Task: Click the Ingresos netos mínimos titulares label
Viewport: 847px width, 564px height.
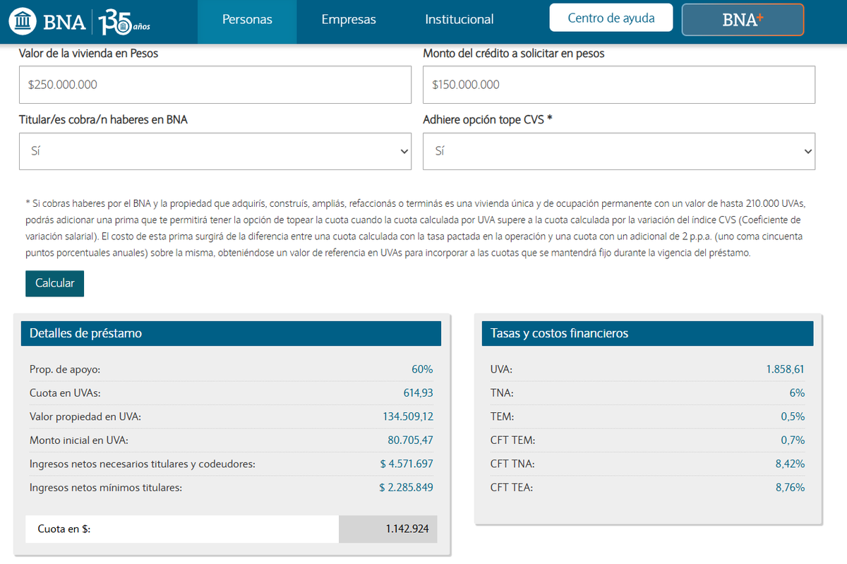Action: point(106,487)
